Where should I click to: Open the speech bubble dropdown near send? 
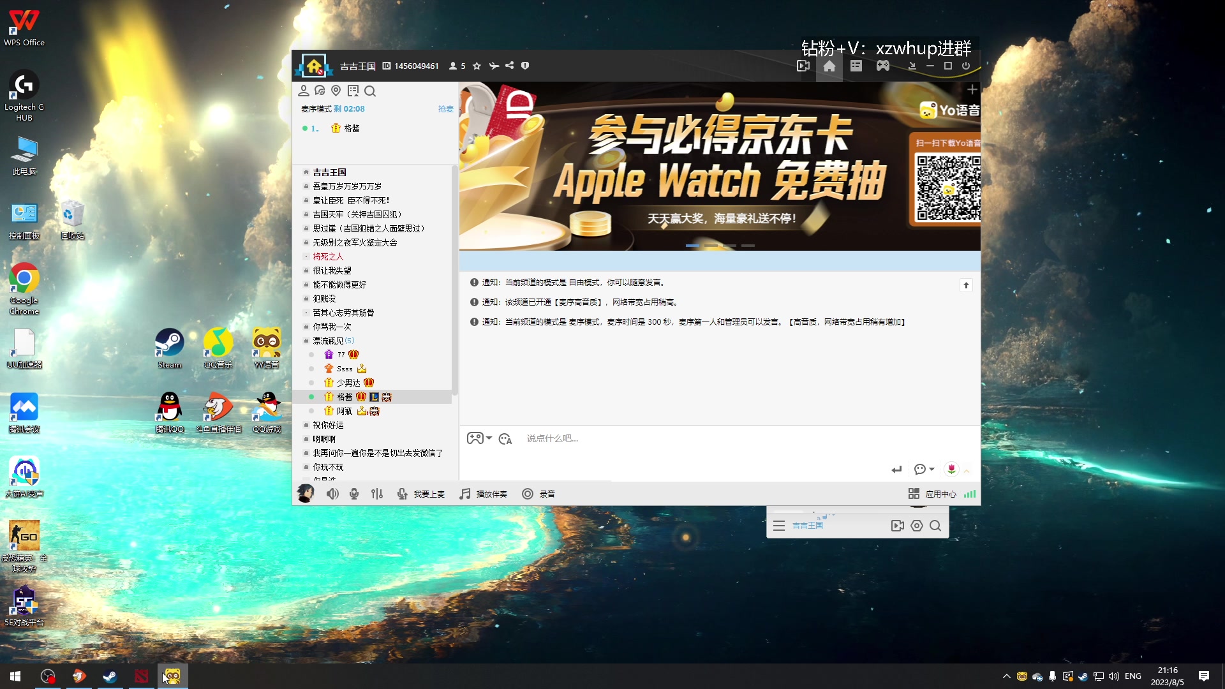pos(924,470)
